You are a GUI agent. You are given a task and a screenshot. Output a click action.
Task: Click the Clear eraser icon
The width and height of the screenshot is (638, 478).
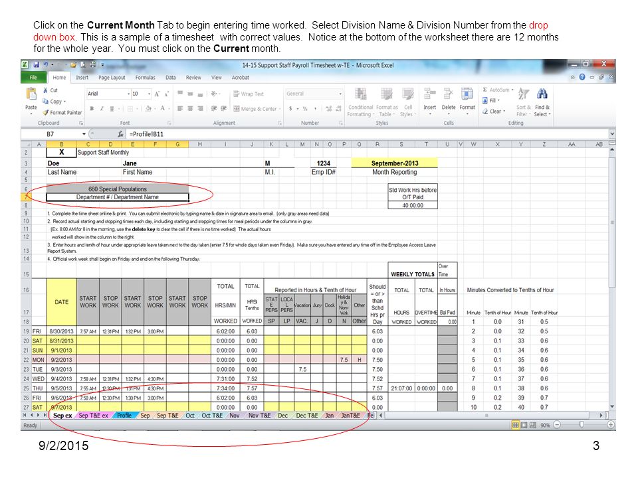click(x=485, y=111)
